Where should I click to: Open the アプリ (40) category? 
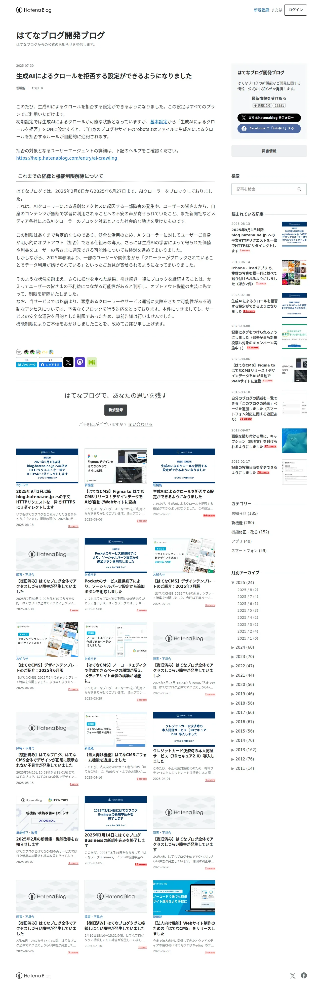241,541
